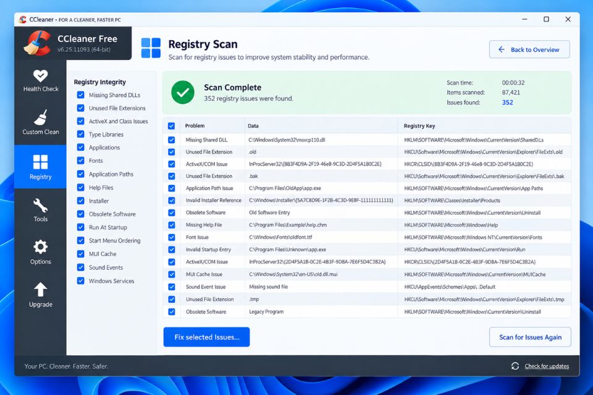Click the green Scan Complete checkmark icon
The width and height of the screenshot is (593, 395).
tap(183, 92)
